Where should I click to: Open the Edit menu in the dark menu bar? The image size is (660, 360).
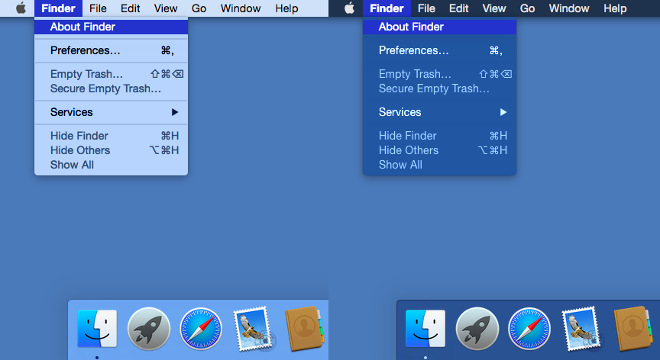(x=458, y=8)
